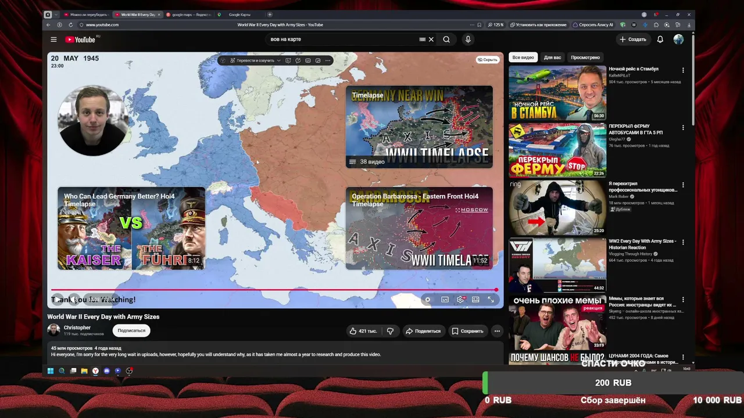Screen dimensions: 744x418
Task: Open options for 'ЦУНАМИ 2004 ГОДА' video
Action: click(x=683, y=358)
